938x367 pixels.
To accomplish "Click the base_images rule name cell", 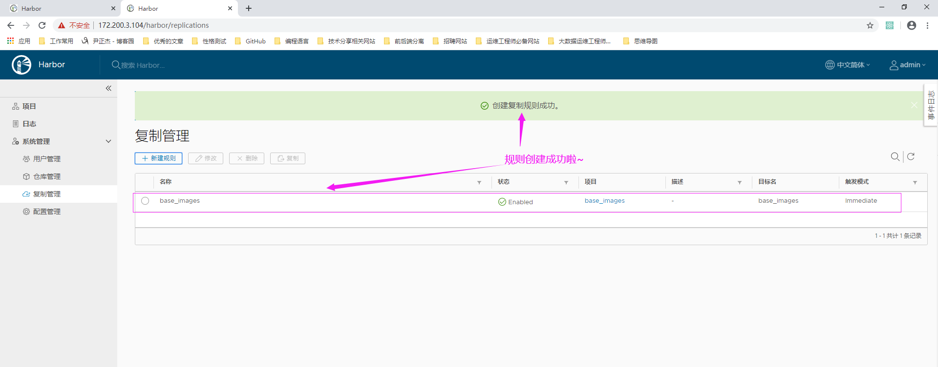I will (180, 201).
